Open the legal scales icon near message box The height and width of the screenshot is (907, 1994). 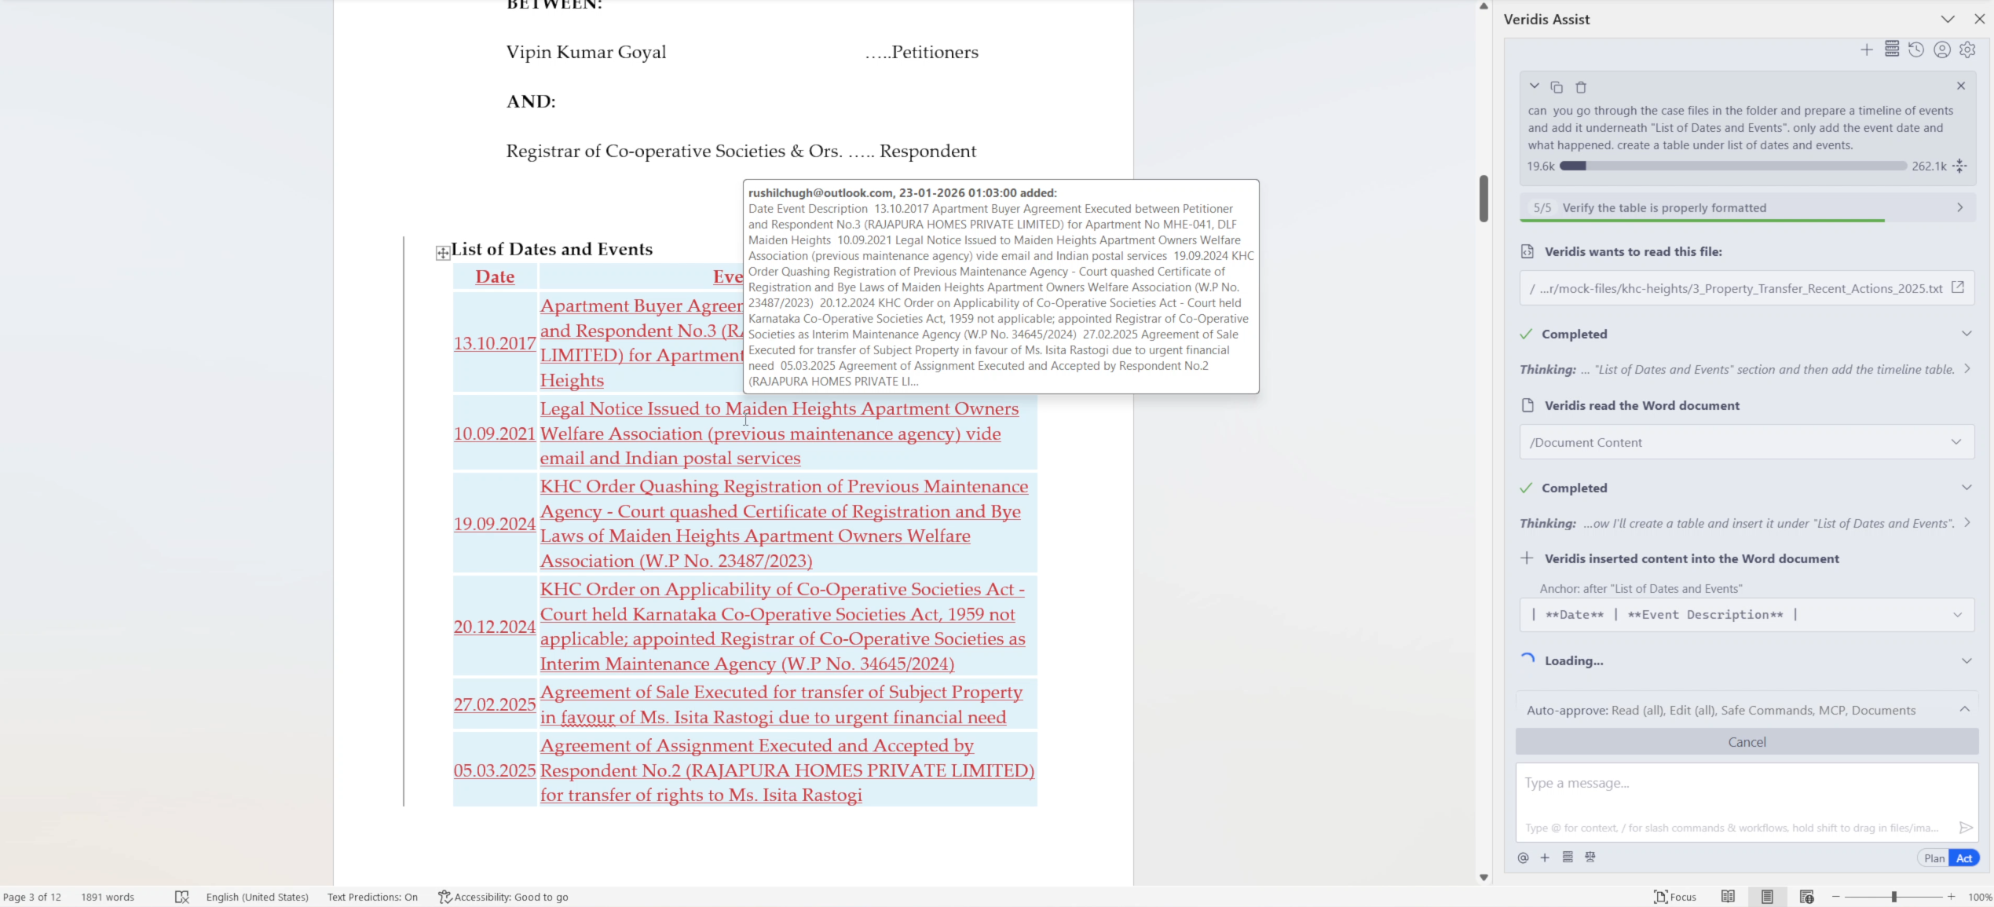coord(1590,857)
